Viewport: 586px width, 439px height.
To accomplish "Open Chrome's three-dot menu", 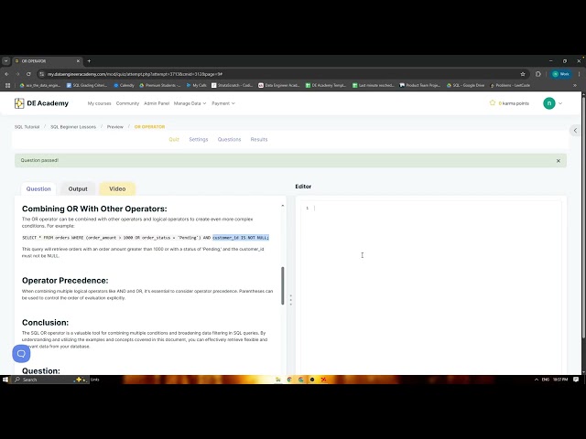I will (x=579, y=74).
